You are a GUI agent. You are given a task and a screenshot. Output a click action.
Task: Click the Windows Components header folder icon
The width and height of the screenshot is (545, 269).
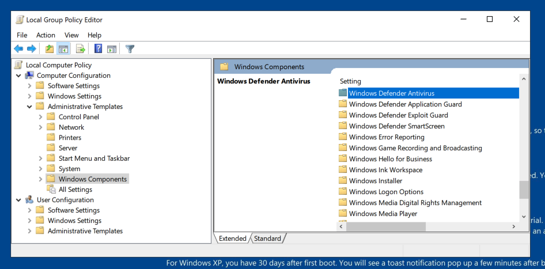coord(224,67)
